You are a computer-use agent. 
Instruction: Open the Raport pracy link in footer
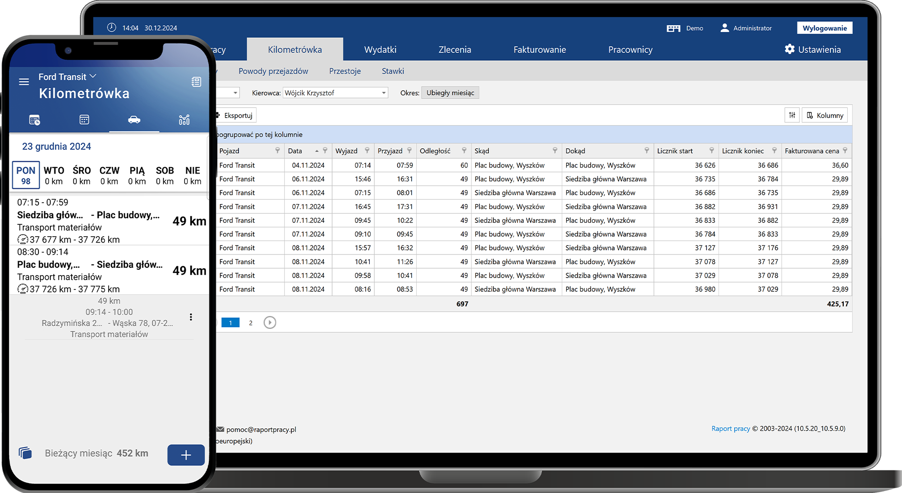[731, 428]
